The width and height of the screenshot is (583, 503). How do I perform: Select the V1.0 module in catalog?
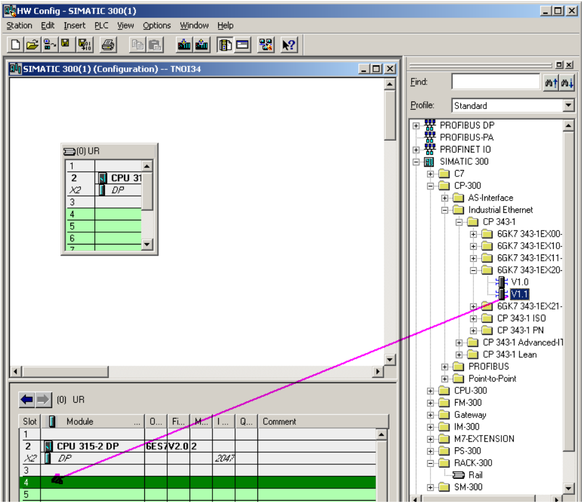coord(520,282)
